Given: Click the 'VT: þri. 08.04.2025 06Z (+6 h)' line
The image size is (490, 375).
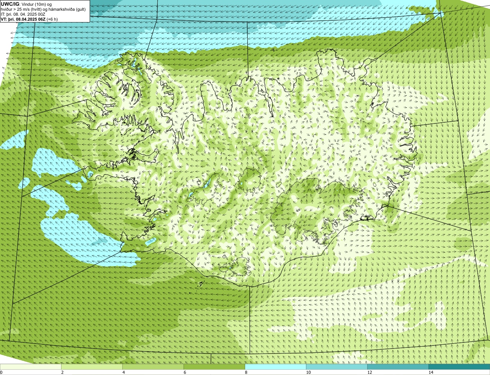Looking at the screenshot, I should pos(29,19).
